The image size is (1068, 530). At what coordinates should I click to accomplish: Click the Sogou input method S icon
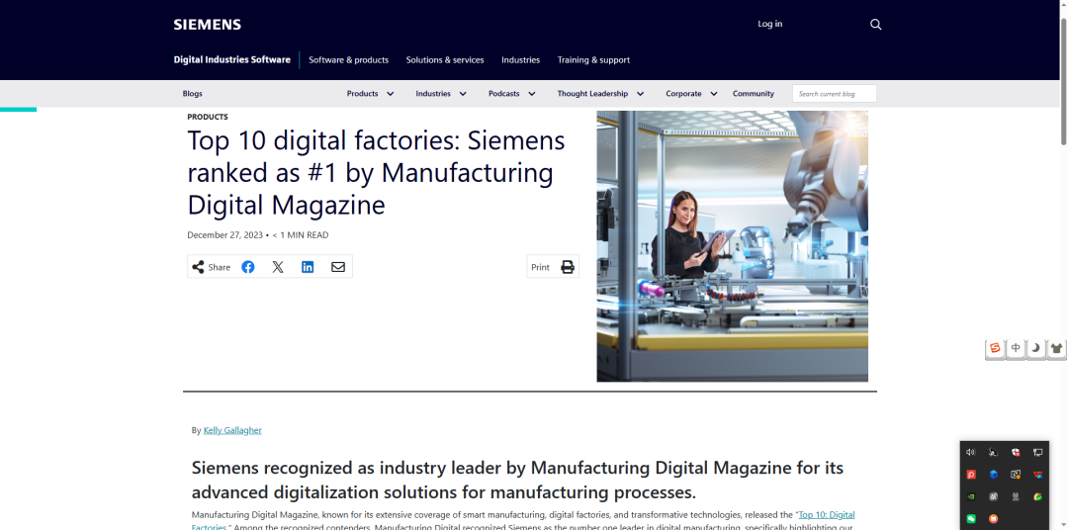click(995, 348)
